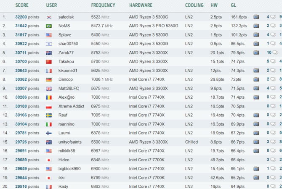Visit kikoone31's user profile
Screen dimensions: 282x189
click(x=68, y=71)
